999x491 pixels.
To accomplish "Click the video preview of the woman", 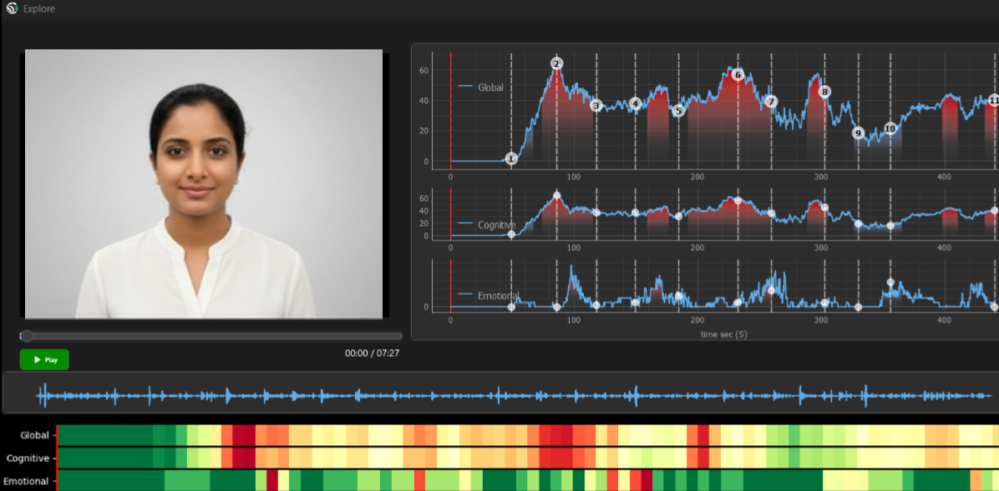I will coord(204,183).
